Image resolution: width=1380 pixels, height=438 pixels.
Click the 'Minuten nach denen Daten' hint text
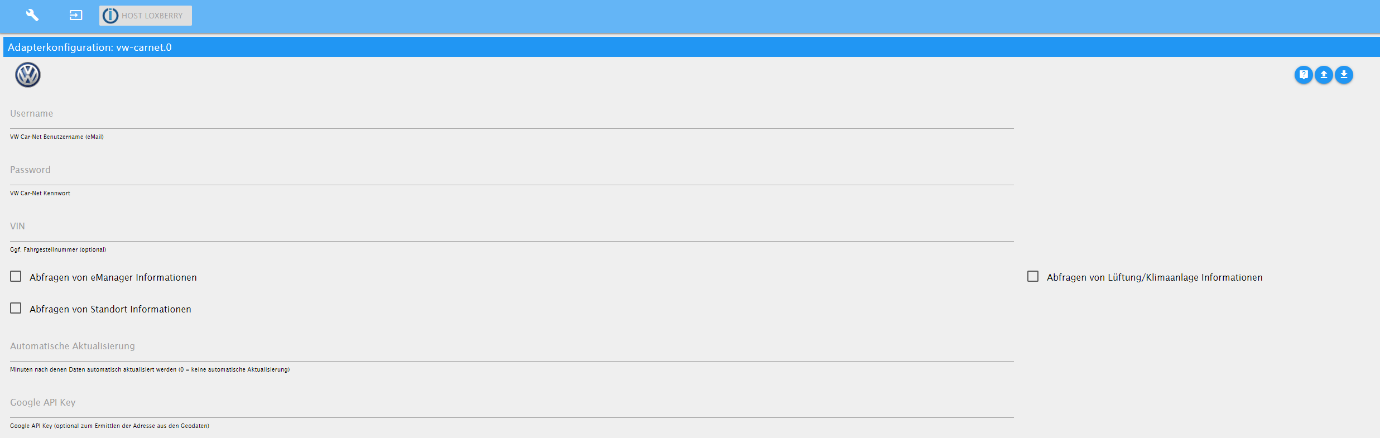(150, 369)
